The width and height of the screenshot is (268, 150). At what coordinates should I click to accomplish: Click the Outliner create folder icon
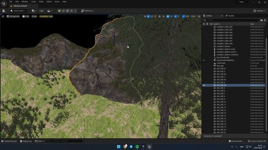(x=261, y=20)
